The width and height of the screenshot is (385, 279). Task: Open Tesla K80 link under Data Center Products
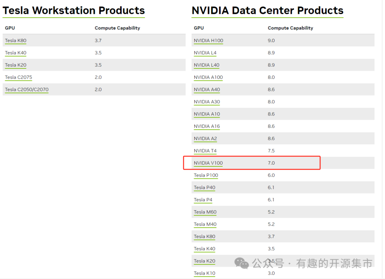[204, 237]
